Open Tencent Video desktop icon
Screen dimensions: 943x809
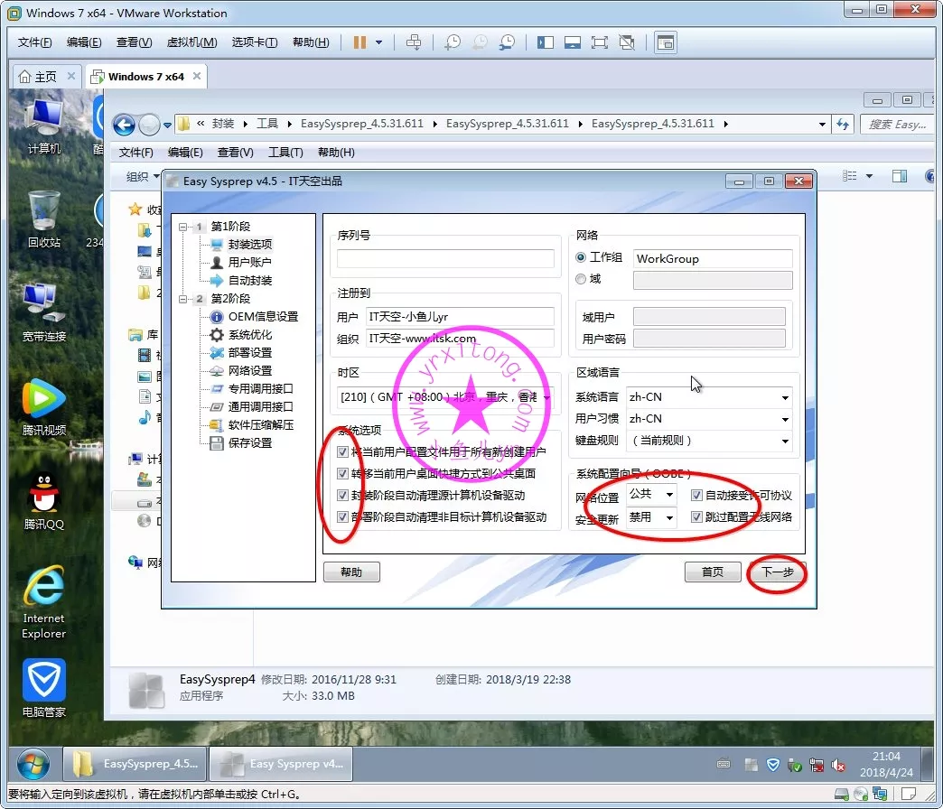[x=43, y=404]
